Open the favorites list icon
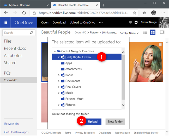Viewport: 169px width, 136px height. click(144, 13)
